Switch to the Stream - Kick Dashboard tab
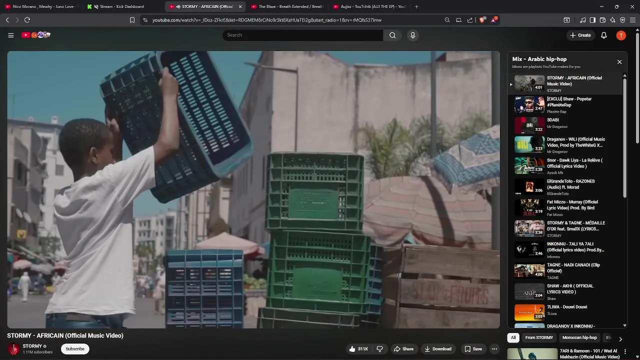 (x=122, y=6)
